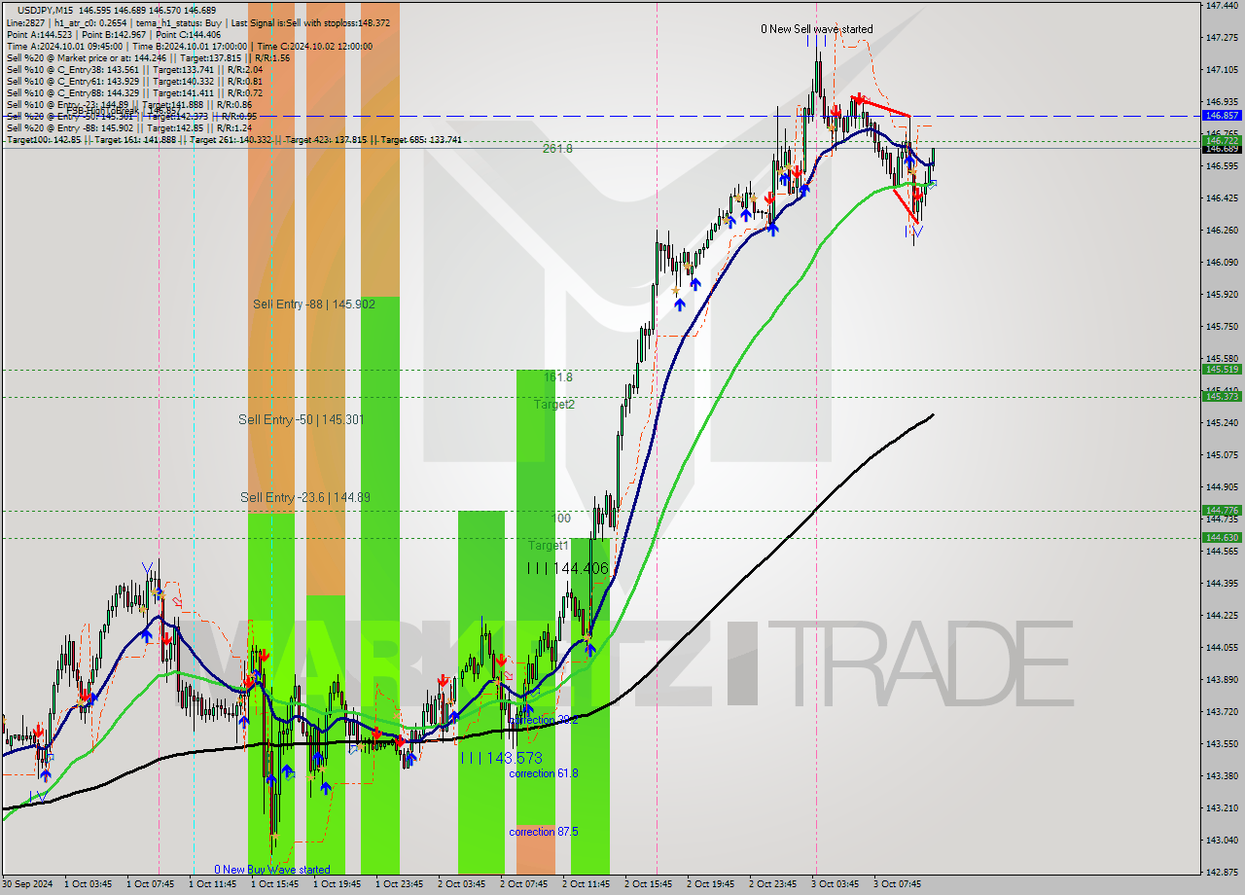Click the 'FSB-HighToBreak | 146.857' label
Image resolution: width=1245 pixels, height=895 pixels.
(x=122, y=111)
